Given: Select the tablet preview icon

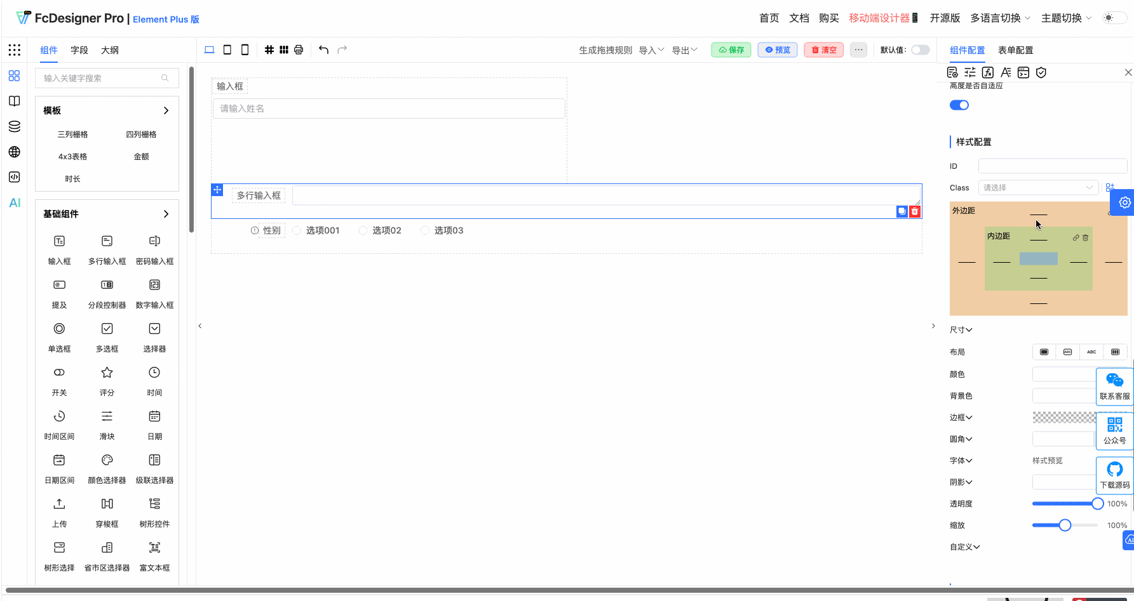Looking at the screenshot, I should 227,49.
